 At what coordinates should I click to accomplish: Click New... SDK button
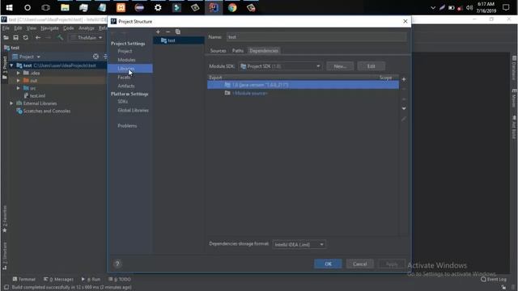340,66
